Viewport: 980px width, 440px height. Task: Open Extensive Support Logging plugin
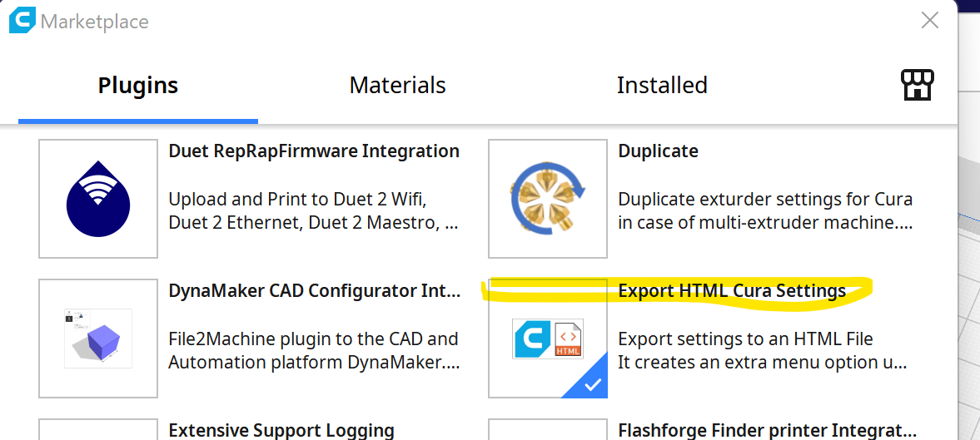tap(281, 430)
